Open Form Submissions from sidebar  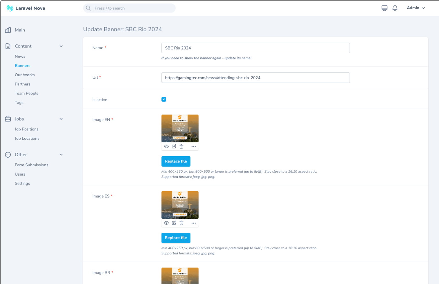[x=31, y=165]
